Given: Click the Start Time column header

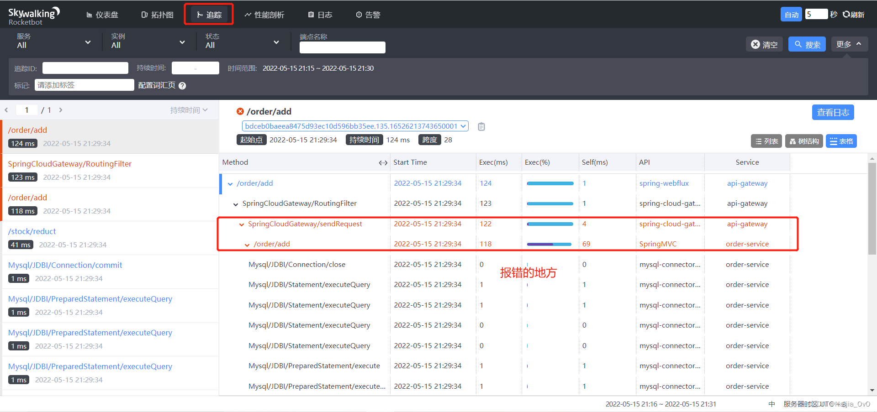Looking at the screenshot, I should (x=410, y=162).
